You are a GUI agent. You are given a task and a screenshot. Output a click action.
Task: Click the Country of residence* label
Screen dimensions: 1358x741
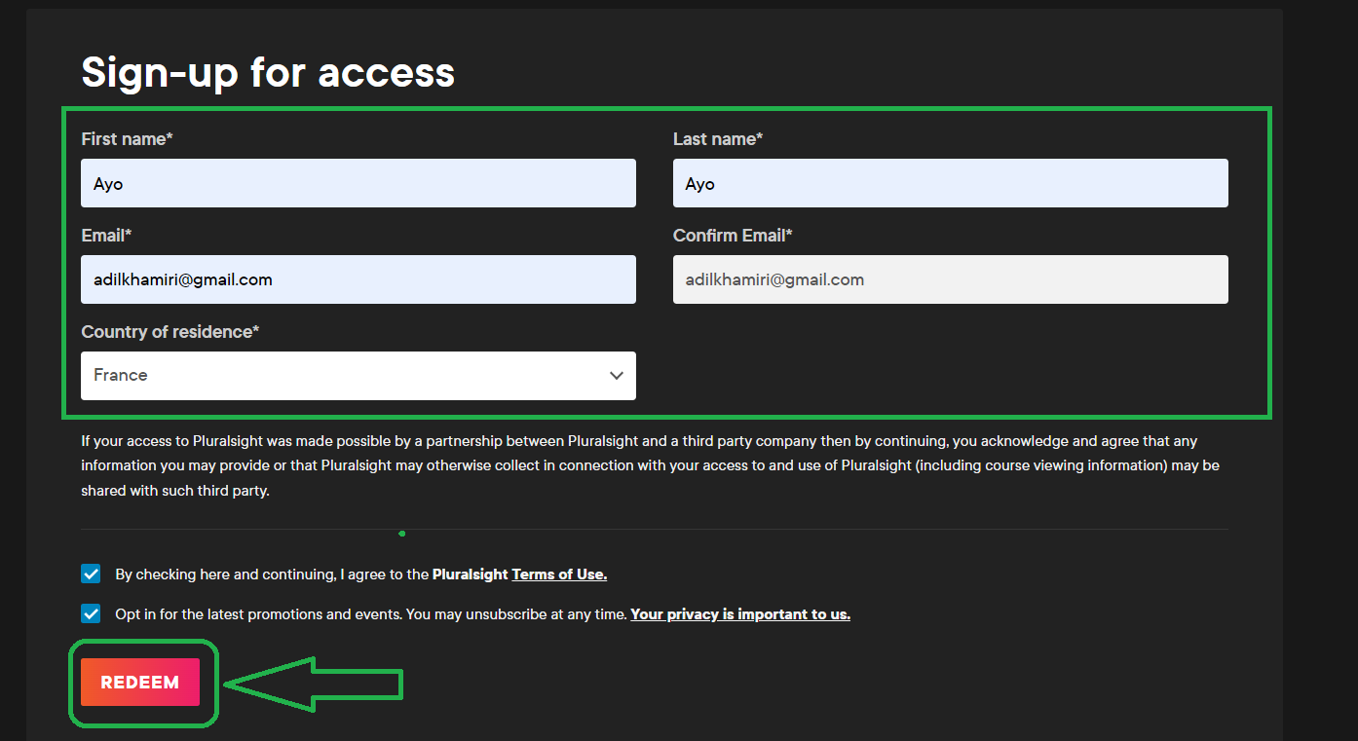point(170,332)
